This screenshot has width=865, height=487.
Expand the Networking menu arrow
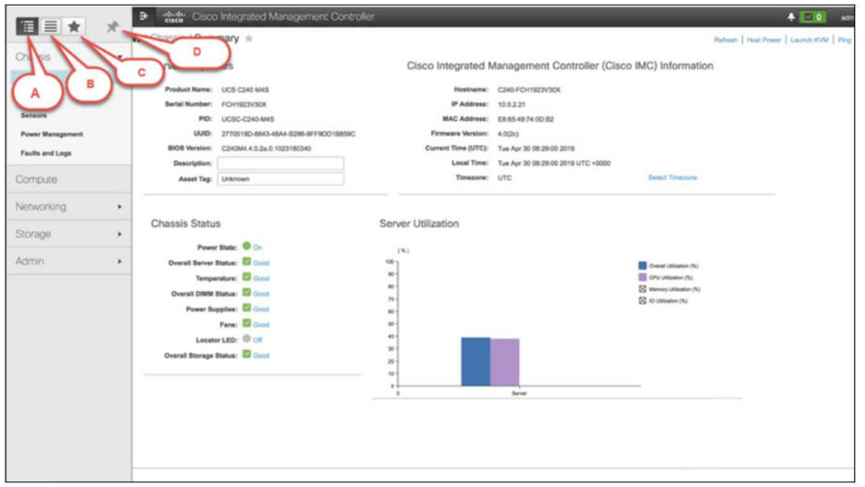pyautogui.click(x=120, y=207)
